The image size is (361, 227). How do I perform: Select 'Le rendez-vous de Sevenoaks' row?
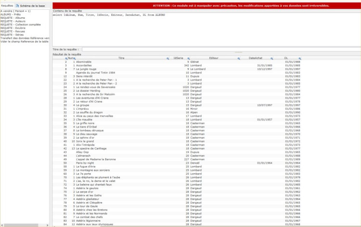click(177, 87)
